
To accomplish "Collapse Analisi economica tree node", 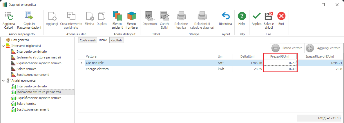I will 3,80.
